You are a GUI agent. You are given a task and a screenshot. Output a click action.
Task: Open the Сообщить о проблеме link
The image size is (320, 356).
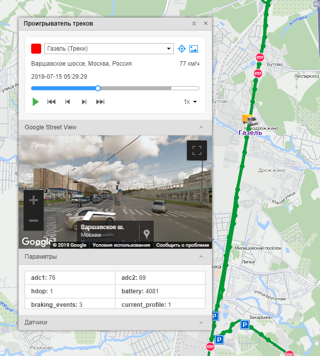182,245
